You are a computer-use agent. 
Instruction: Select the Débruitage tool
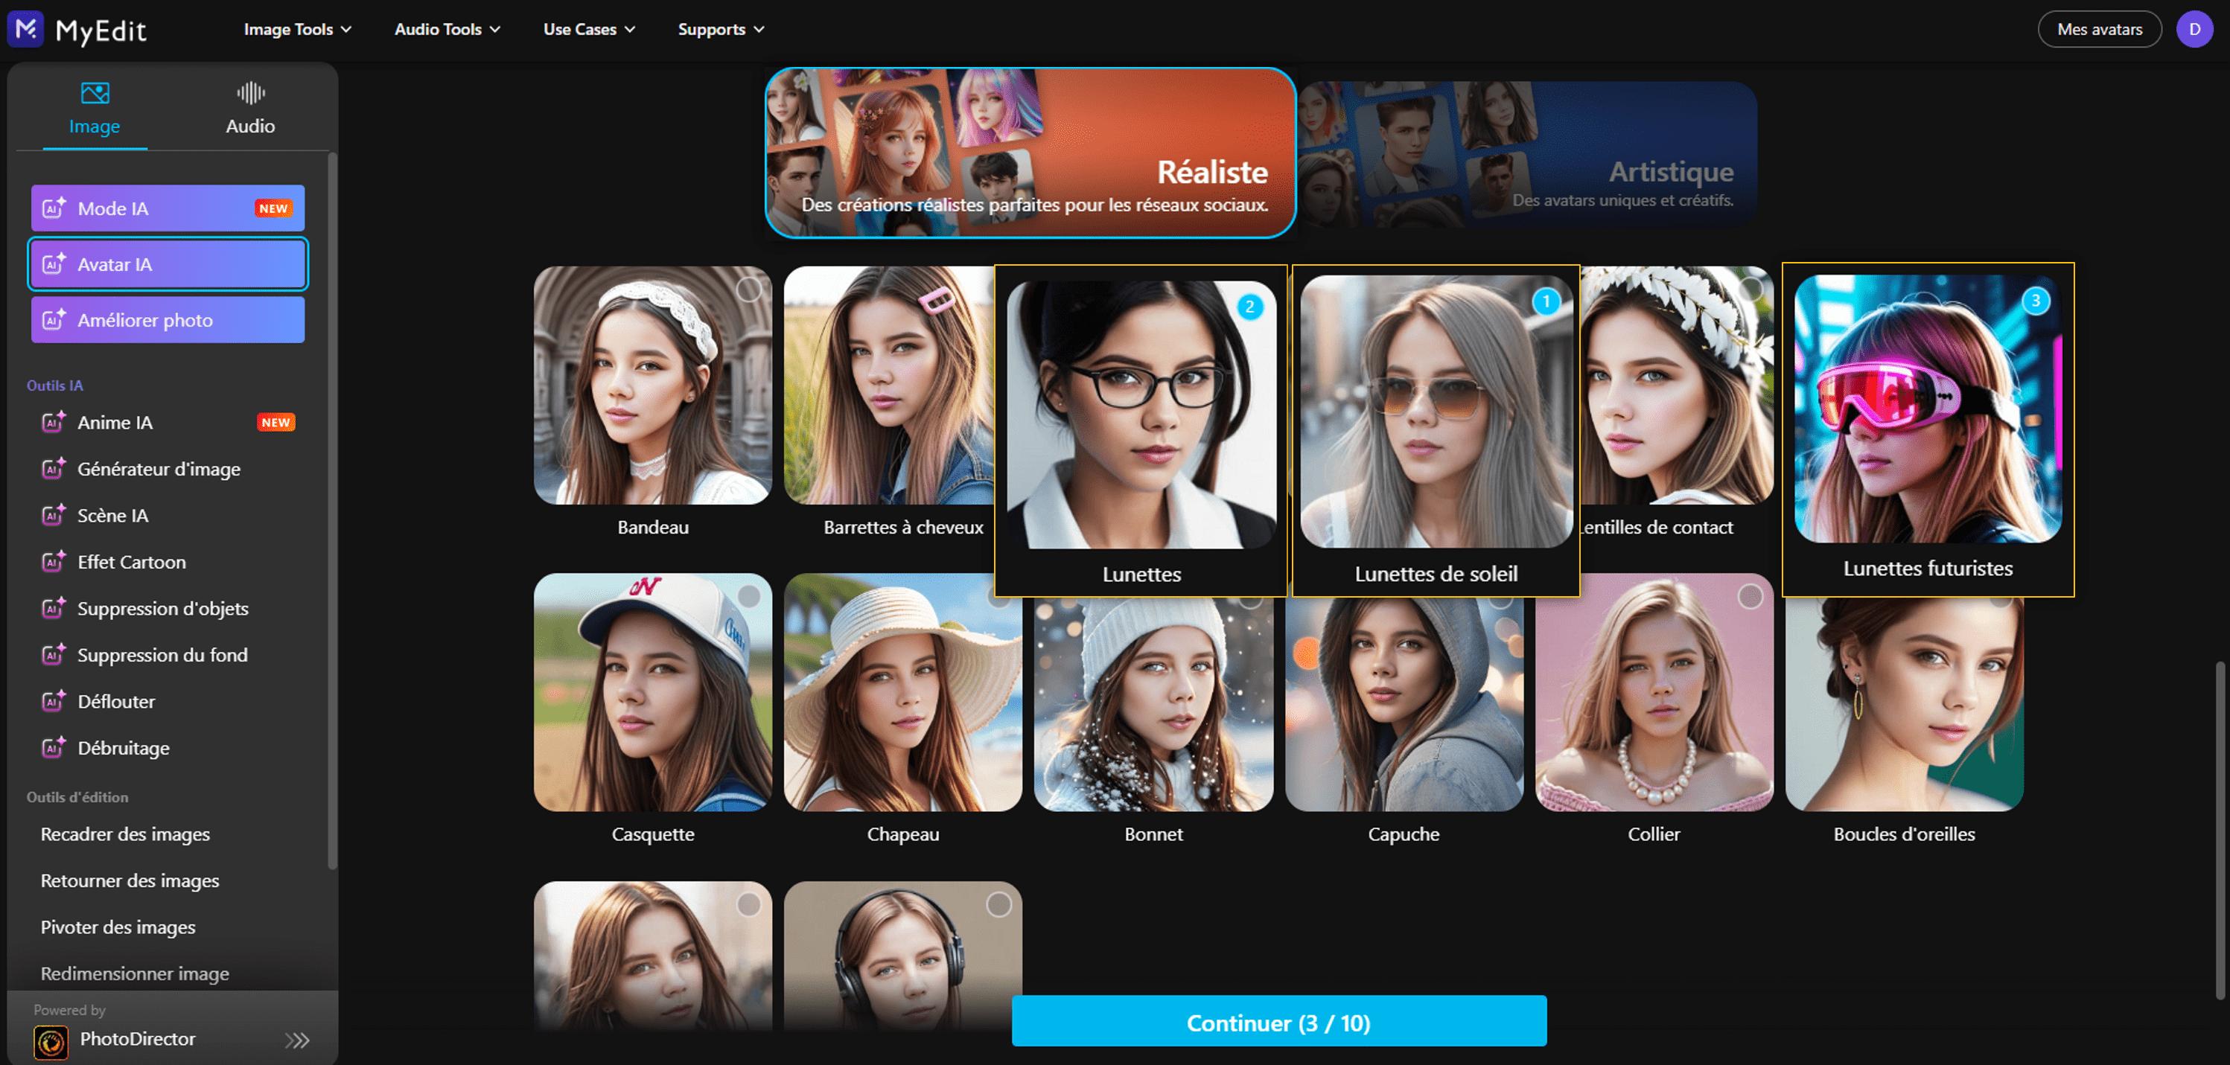(x=123, y=747)
